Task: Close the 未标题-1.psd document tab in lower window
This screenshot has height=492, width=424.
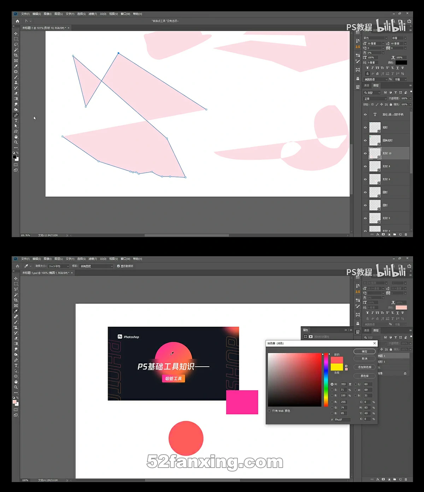Action: [72, 273]
